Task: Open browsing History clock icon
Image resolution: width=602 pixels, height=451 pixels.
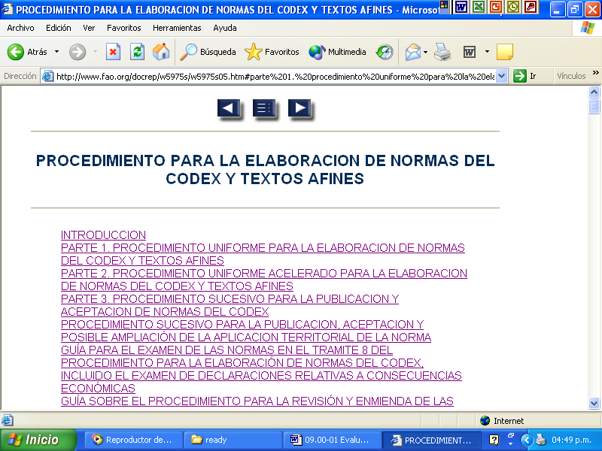Action: (385, 52)
